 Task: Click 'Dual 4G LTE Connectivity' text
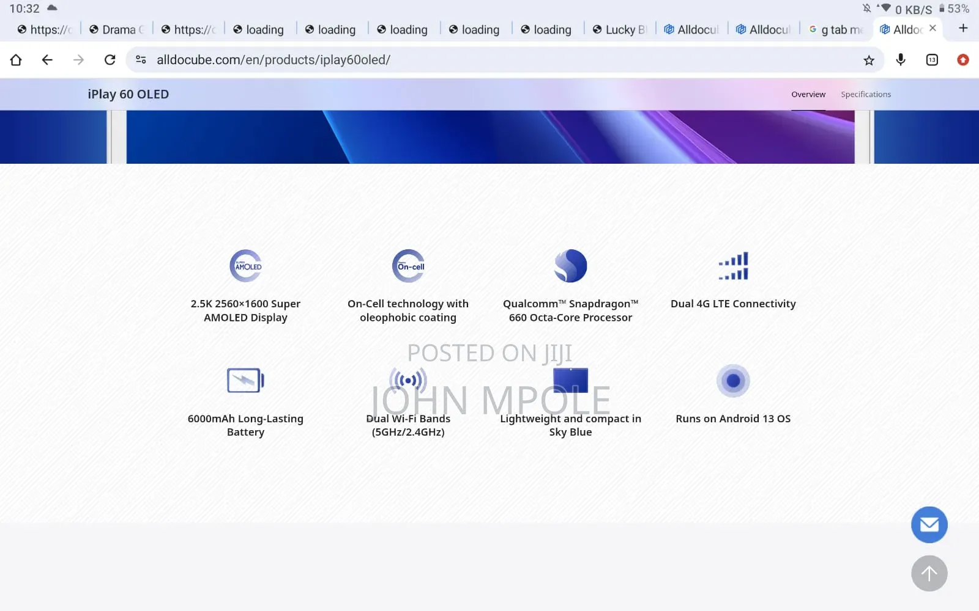tap(733, 304)
